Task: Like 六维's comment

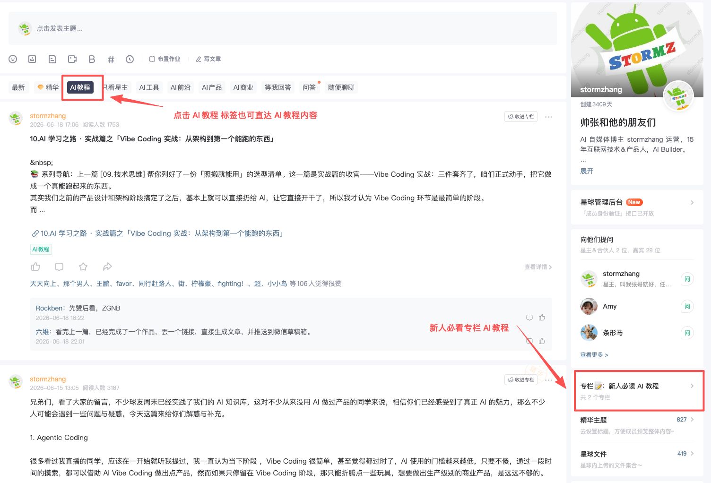Action: point(542,341)
